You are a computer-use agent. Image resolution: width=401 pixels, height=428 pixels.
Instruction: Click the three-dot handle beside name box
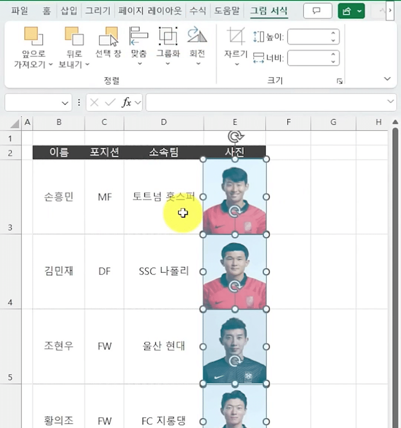(x=79, y=102)
